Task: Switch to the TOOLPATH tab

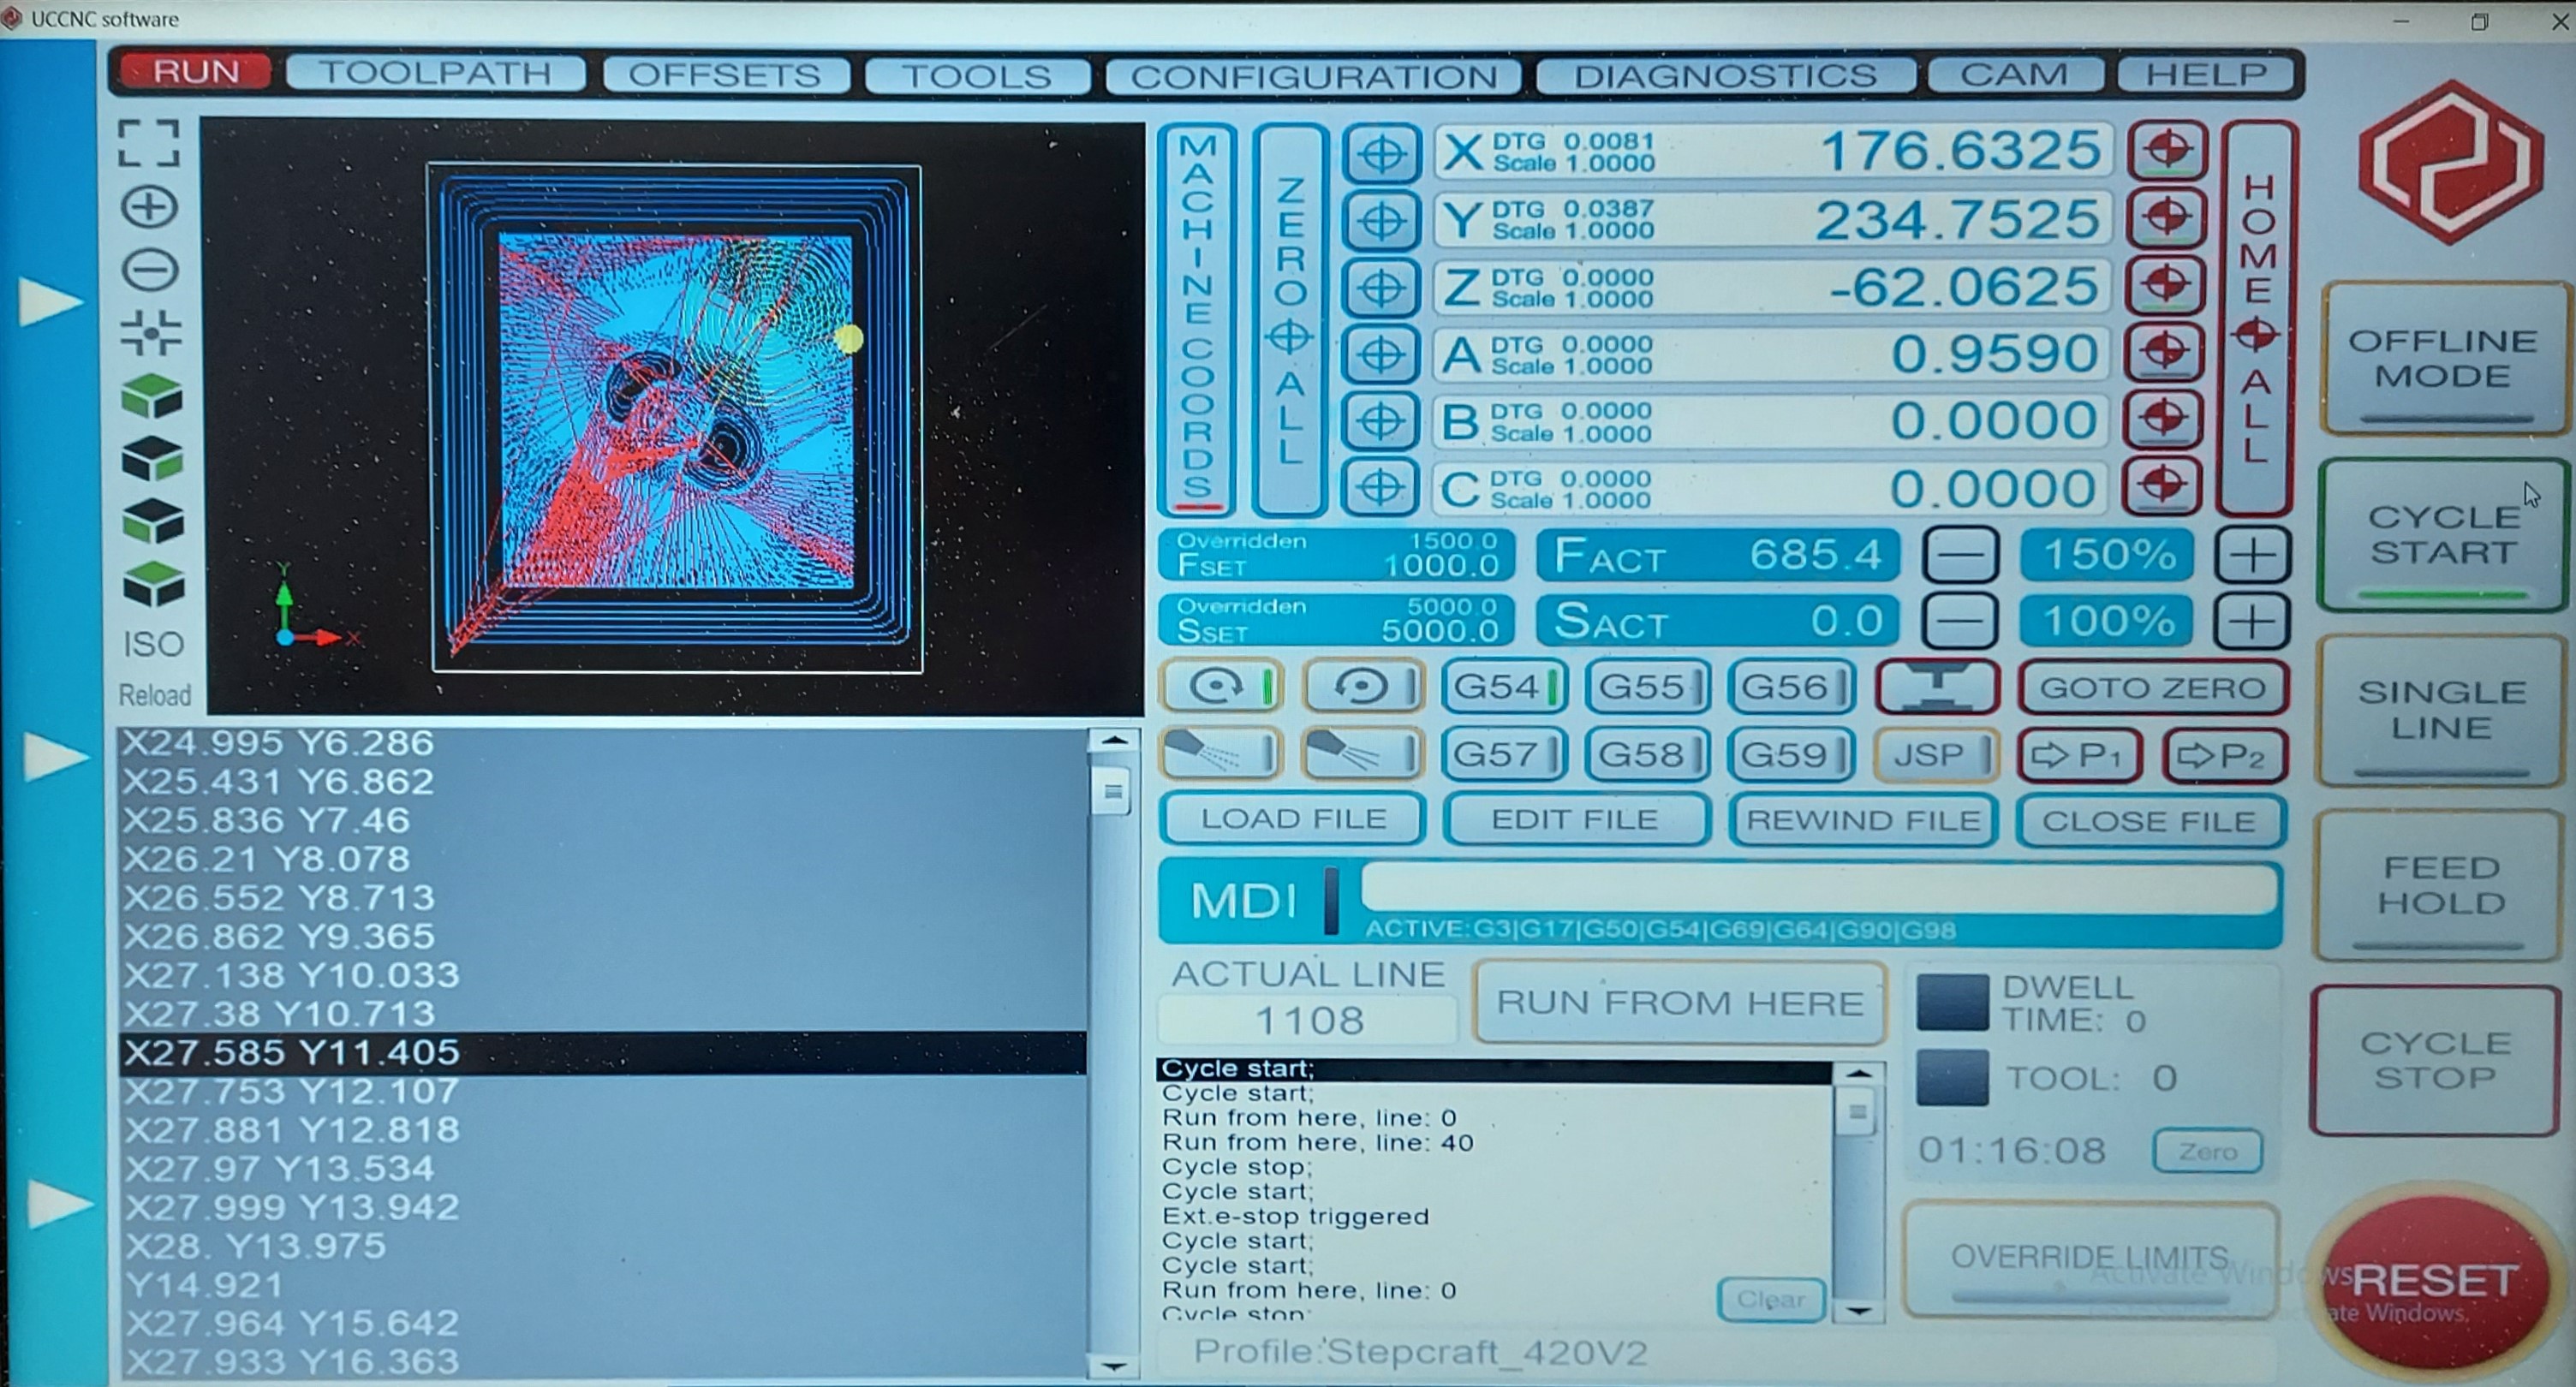Action: tap(435, 74)
